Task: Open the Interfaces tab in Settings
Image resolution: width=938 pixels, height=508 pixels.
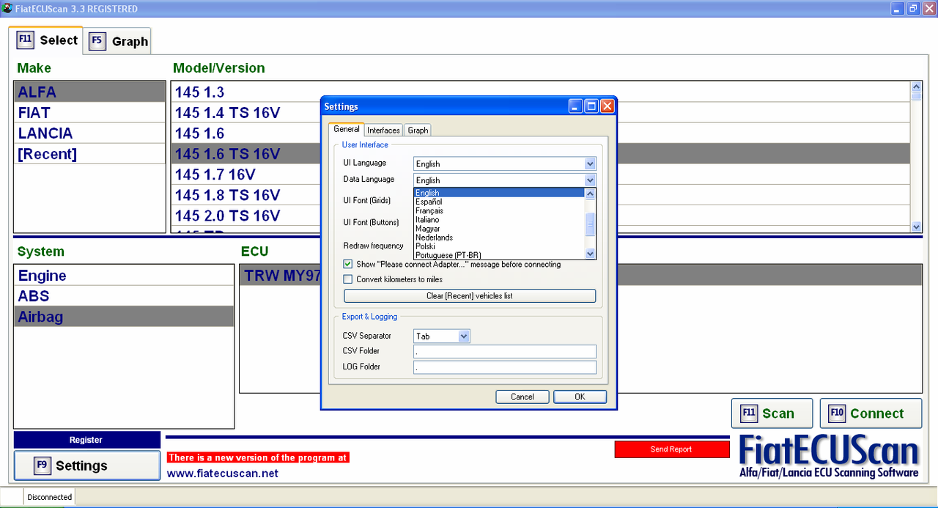Action: pos(383,130)
